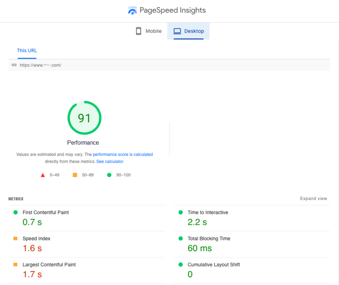This screenshot has height=285, width=339.
Task: Click the desktop laptop icon
Action: [177, 31]
